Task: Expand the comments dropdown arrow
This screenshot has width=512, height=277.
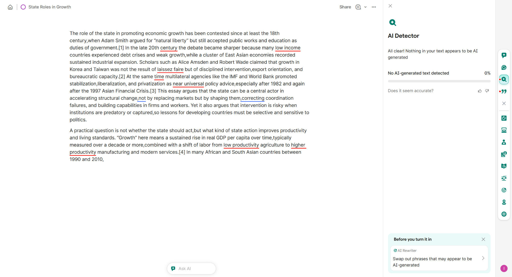Action: 365,7
